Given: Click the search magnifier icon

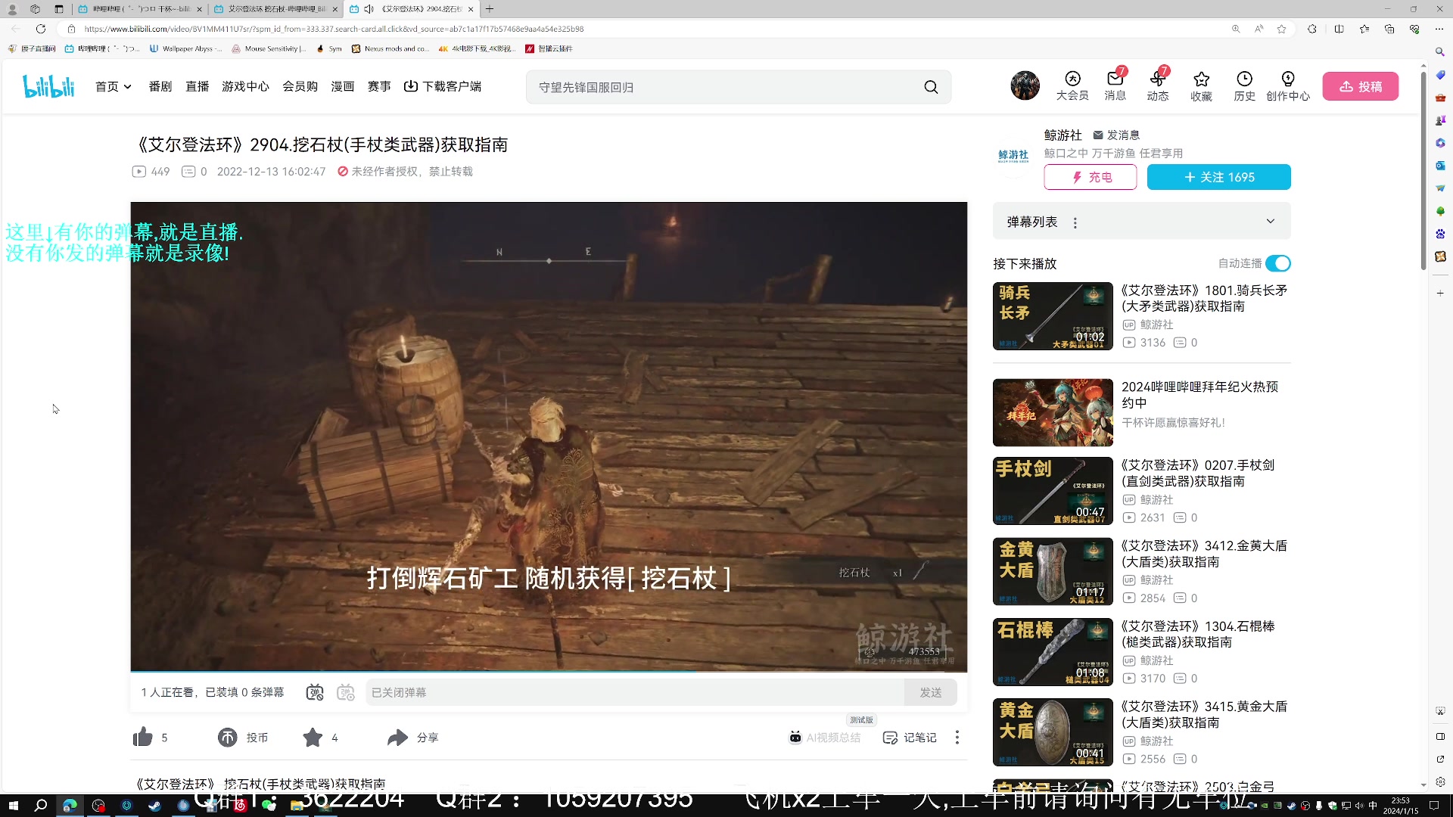Looking at the screenshot, I should pos(931,87).
